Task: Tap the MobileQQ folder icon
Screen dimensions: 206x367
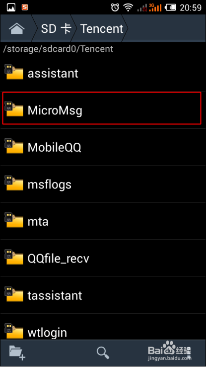Action: point(14,146)
